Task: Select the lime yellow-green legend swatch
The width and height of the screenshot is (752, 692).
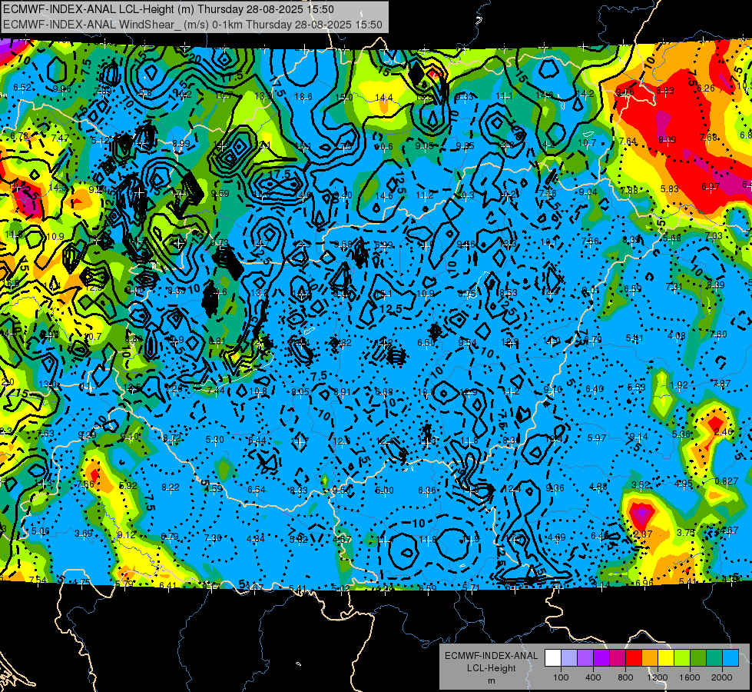Action: click(x=681, y=658)
